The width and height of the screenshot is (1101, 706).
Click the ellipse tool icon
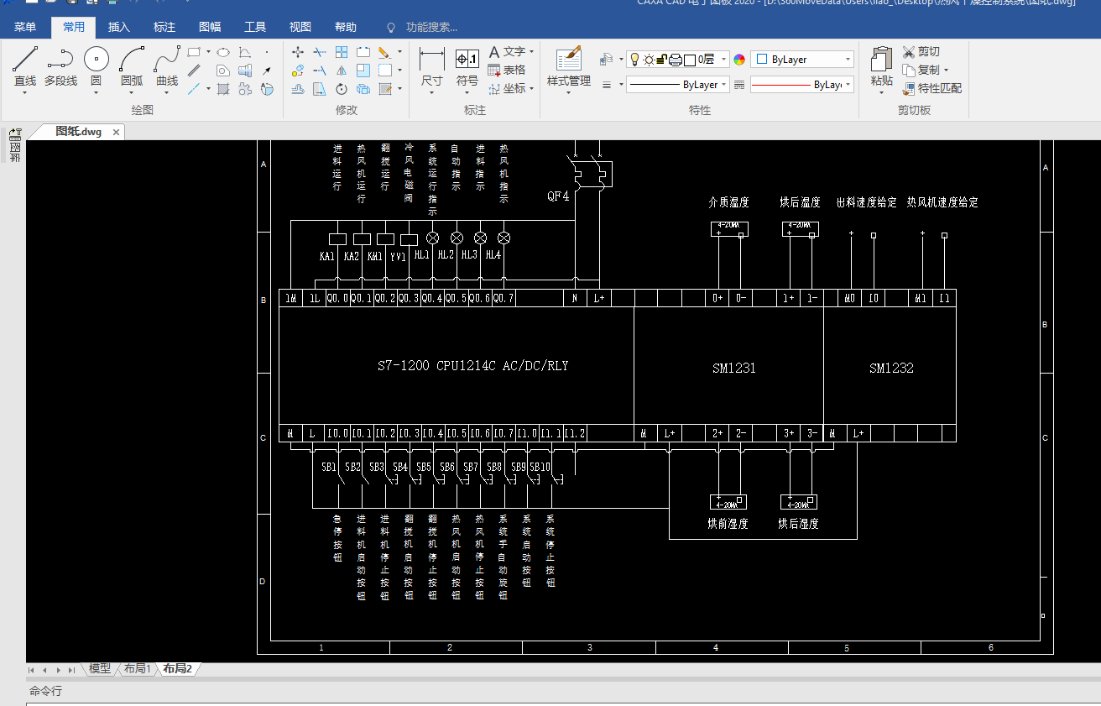[223, 52]
